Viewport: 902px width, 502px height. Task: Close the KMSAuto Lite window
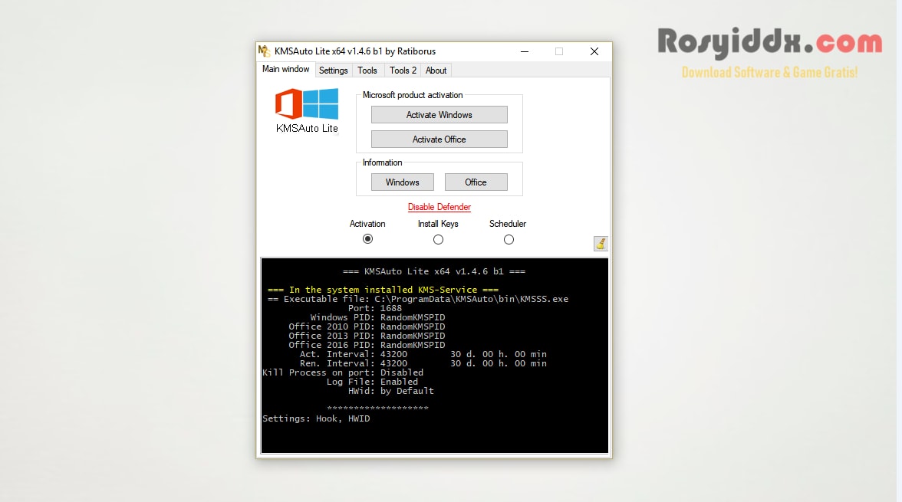point(594,51)
